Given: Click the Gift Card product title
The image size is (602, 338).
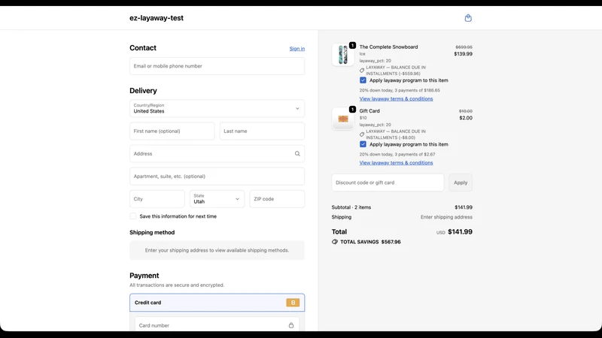Looking at the screenshot, I should (369, 110).
